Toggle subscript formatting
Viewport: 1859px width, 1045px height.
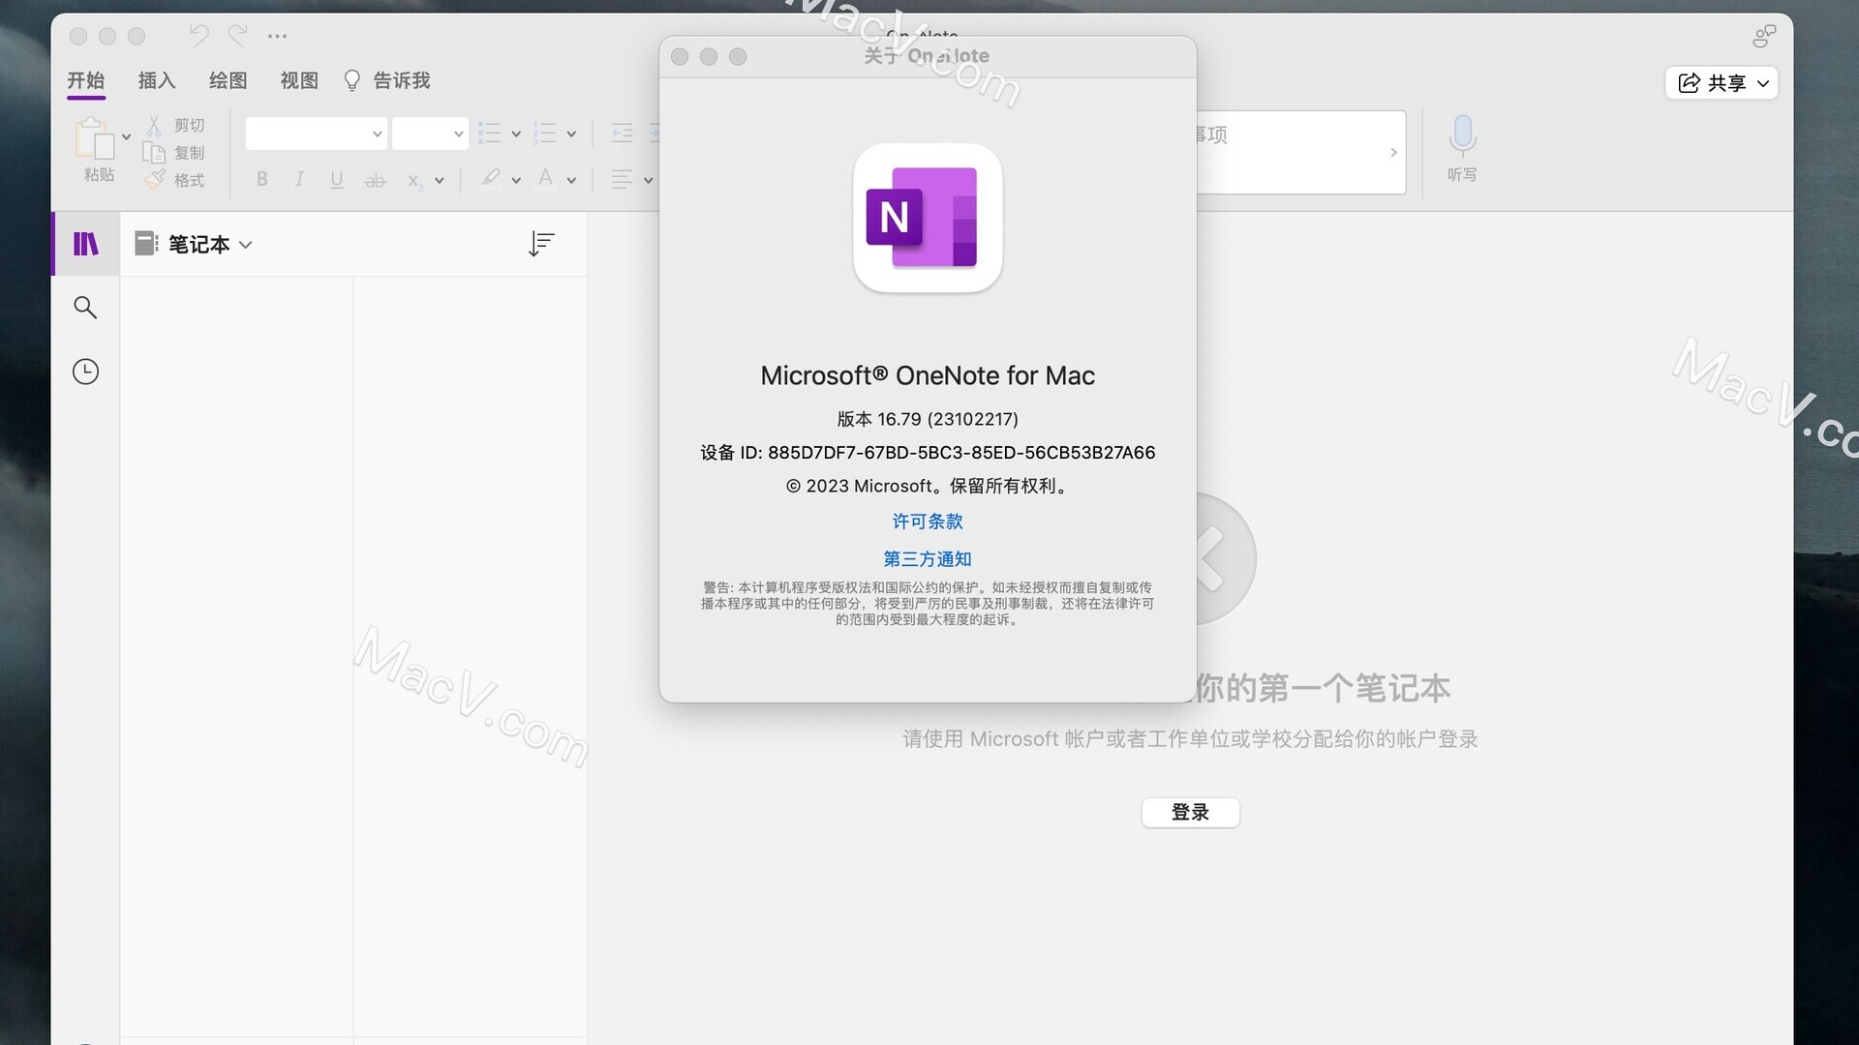tap(414, 180)
